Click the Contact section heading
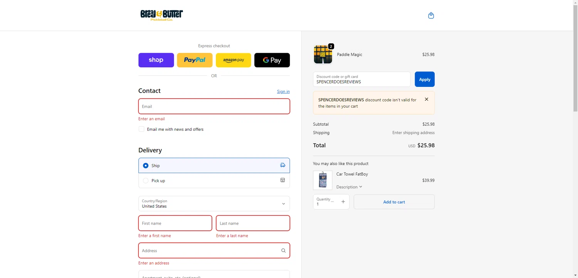Viewport: 578px width, 278px height. click(x=150, y=91)
